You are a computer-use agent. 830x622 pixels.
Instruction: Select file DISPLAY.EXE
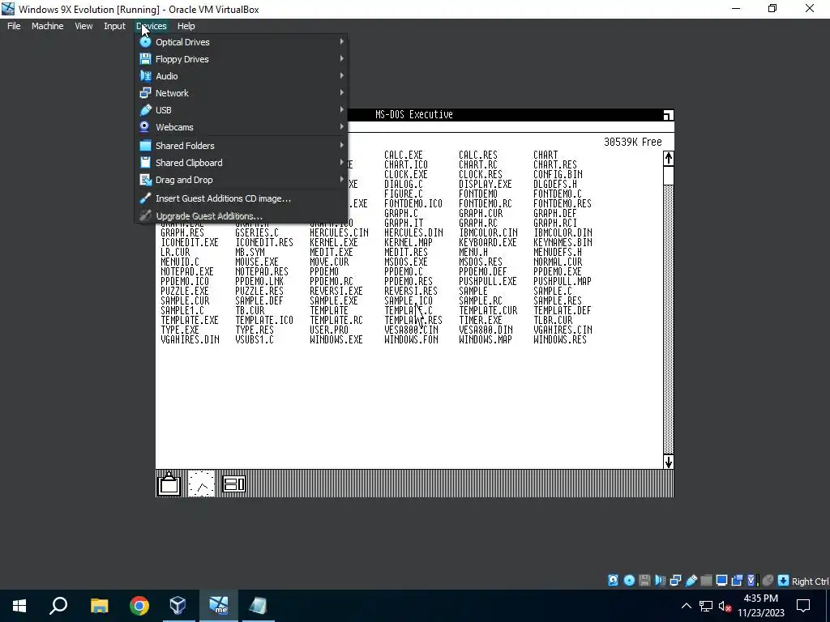pyautogui.click(x=486, y=184)
